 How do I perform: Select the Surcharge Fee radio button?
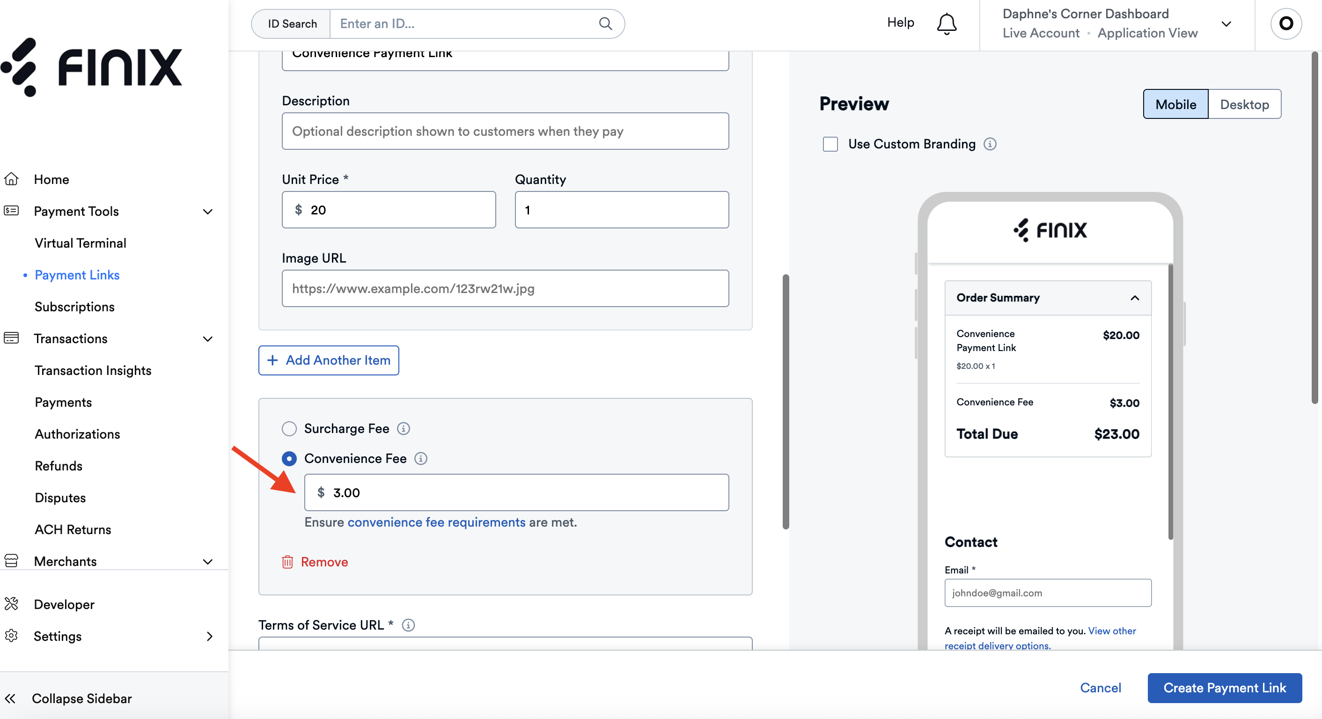click(x=289, y=428)
